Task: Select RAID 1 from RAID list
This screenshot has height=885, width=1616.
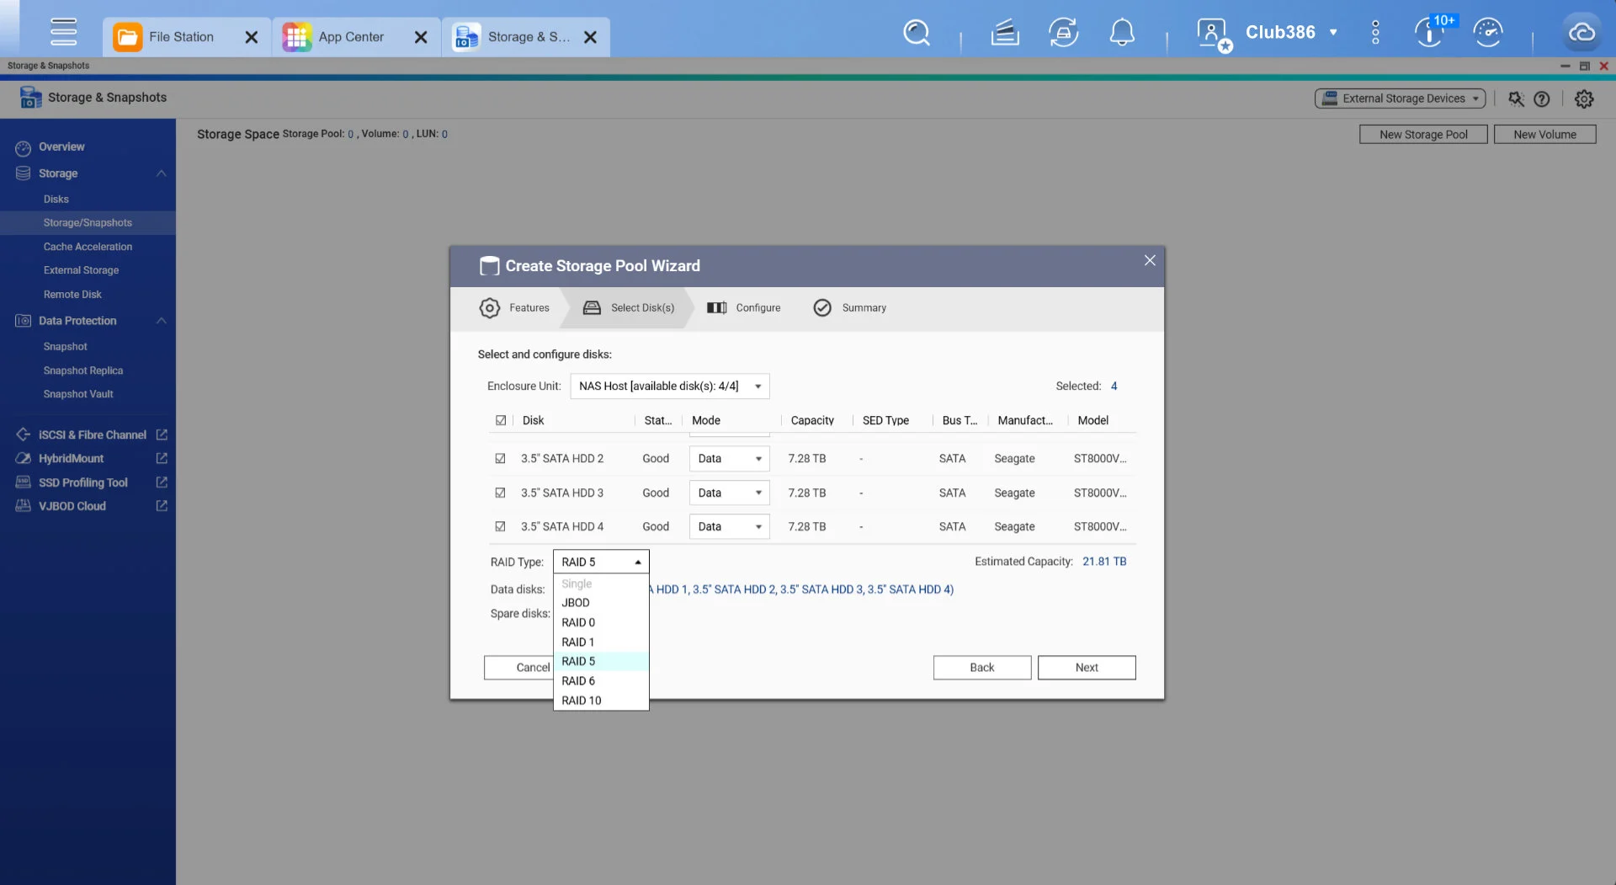Action: [601, 642]
